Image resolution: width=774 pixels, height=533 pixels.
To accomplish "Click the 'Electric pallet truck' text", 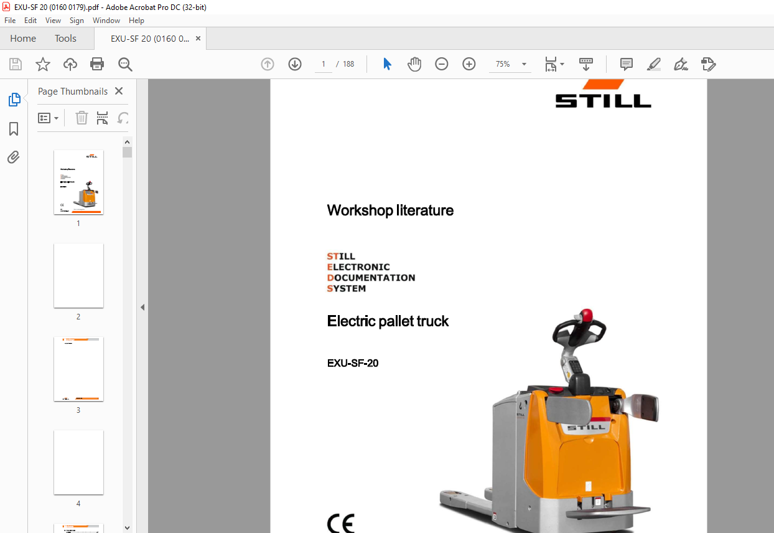I will coord(388,321).
